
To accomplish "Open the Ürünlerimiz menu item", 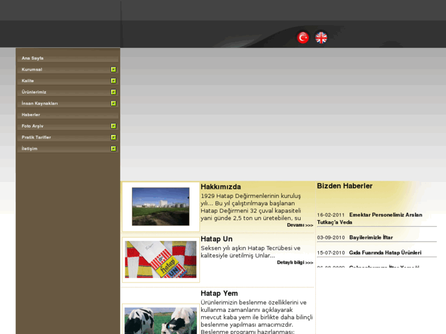I will [x=67, y=92].
